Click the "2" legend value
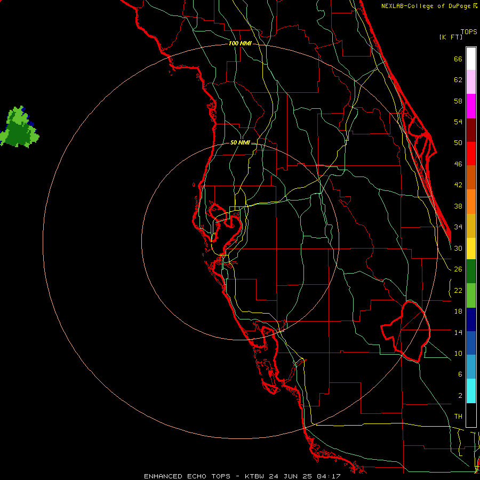 pyautogui.click(x=460, y=396)
